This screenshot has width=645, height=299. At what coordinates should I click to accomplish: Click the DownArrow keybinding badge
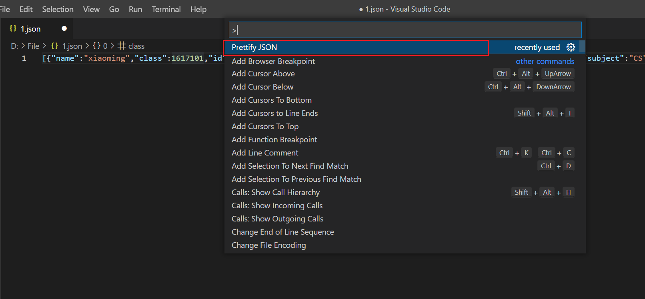553,87
